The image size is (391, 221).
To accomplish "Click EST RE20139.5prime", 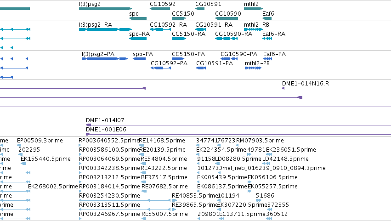I will point(162,150).
